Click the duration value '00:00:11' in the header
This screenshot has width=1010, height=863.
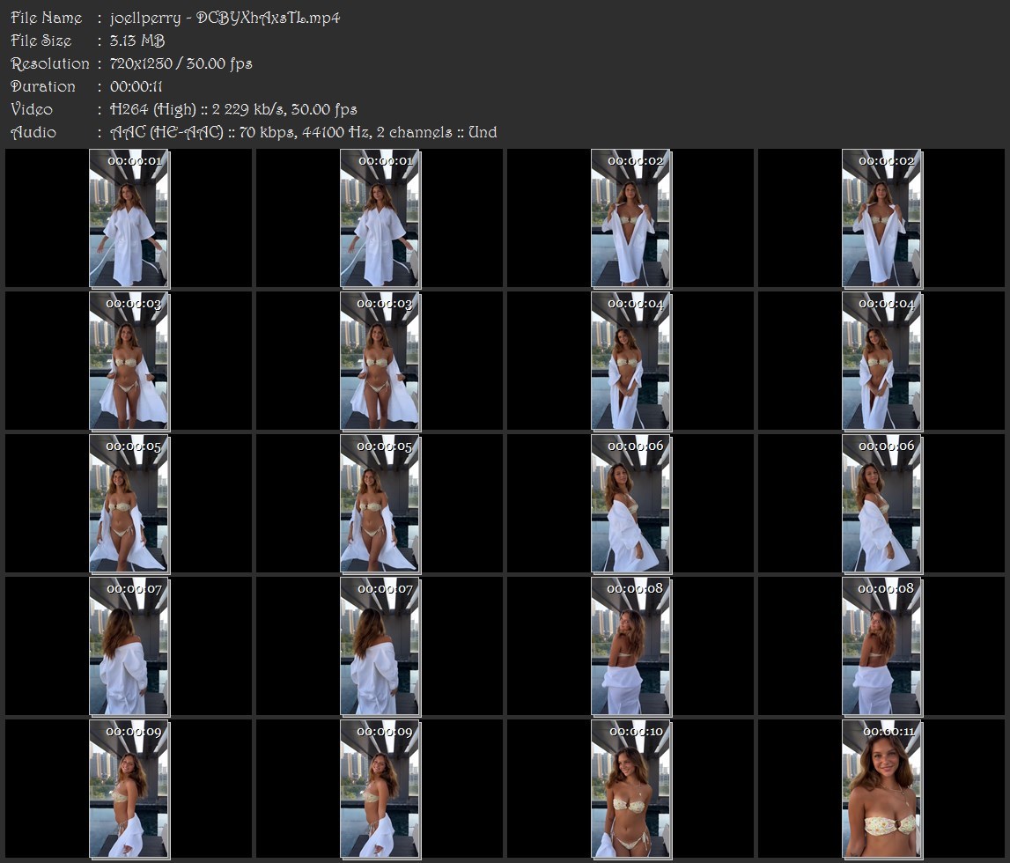[x=136, y=86]
